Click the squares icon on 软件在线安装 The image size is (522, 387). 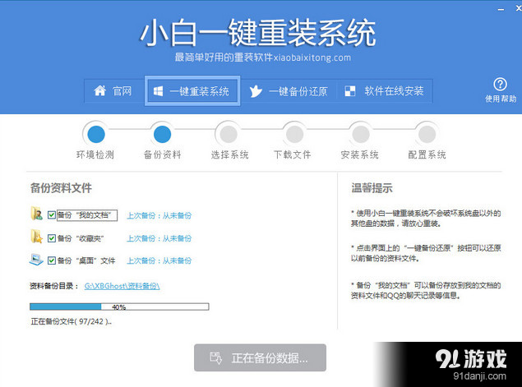pos(350,91)
